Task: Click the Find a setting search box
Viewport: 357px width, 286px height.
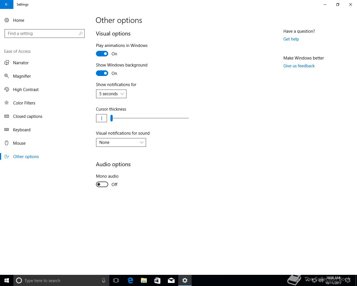Action: coord(42,34)
